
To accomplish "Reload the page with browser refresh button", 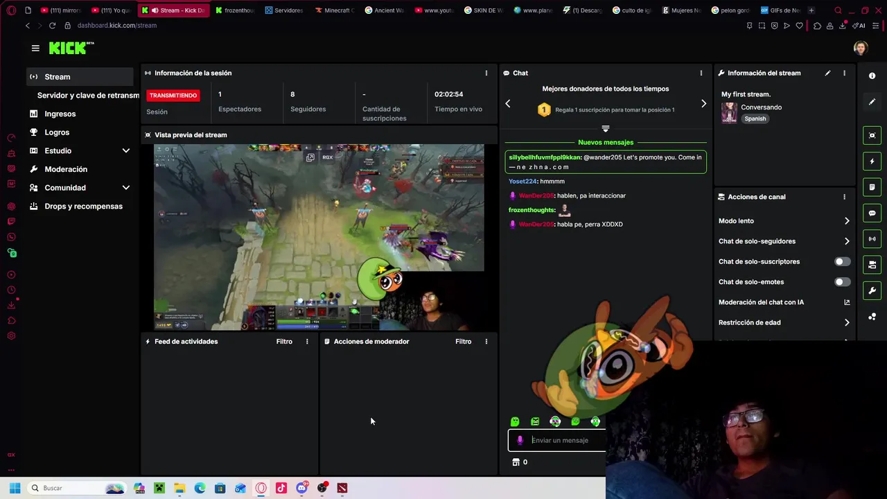I will 52,26.
